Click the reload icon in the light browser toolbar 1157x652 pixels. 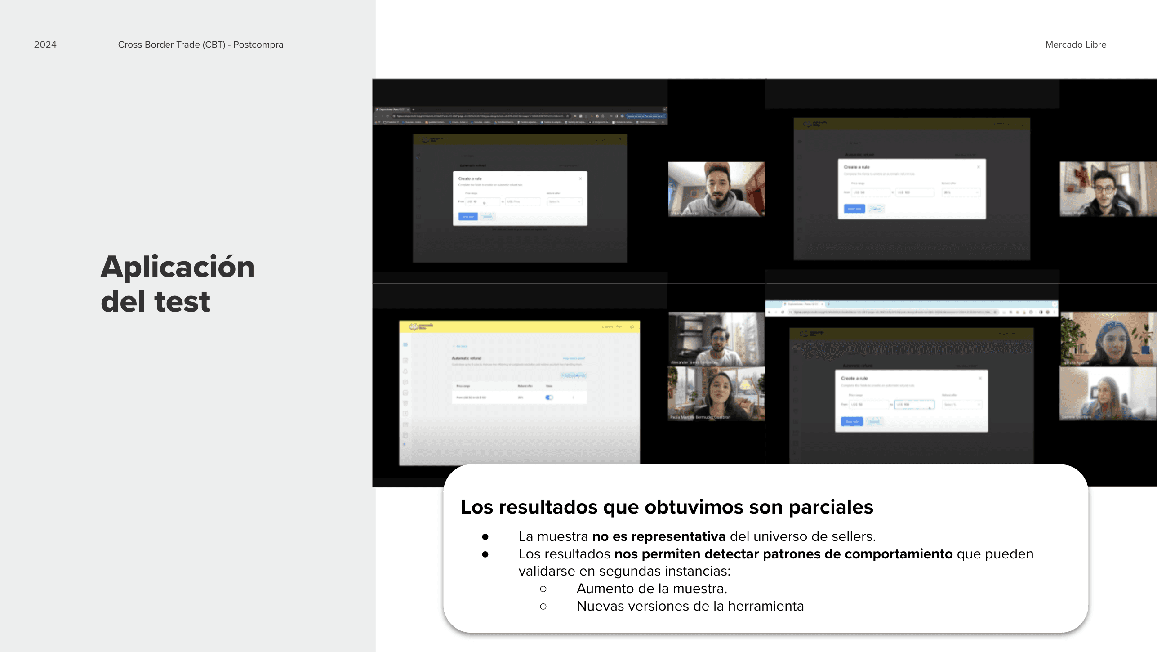tap(782, 312)
